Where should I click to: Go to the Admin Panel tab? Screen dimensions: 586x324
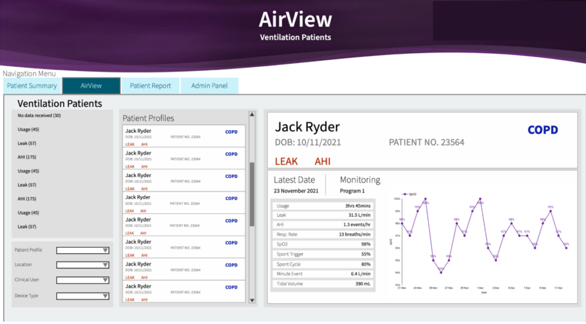click(209, 86)
